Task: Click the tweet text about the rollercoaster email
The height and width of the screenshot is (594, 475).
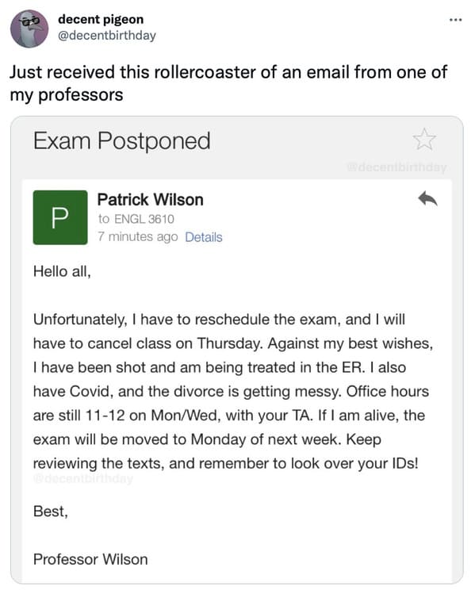Action: [x=228, y=83]
